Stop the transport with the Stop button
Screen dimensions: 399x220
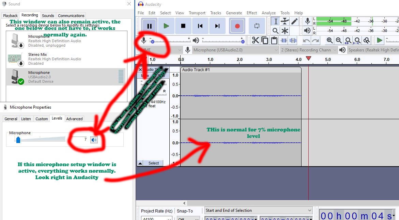183,26
